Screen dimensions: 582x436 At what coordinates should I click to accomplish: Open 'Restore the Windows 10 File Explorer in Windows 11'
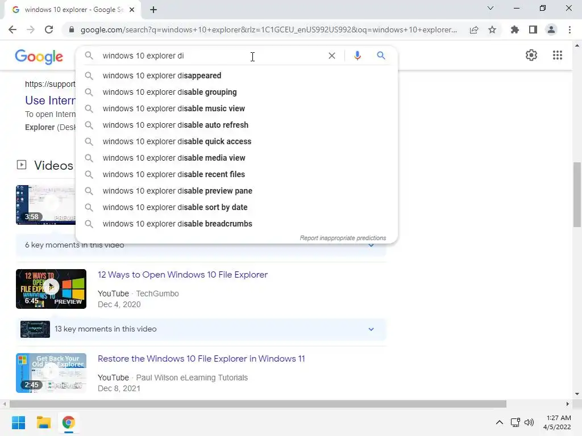[201, 359]
